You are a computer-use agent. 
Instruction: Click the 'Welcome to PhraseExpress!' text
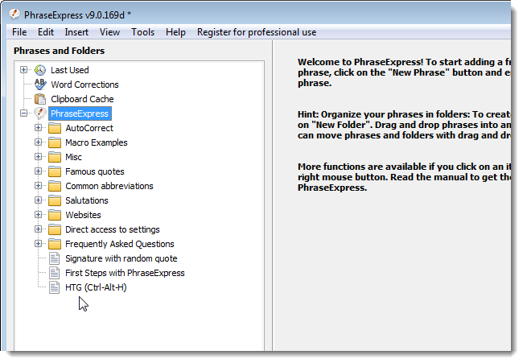pyautogui.click(x=360, y=62)
